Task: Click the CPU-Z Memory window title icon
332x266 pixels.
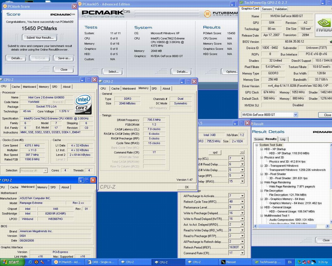Action: [101, 81]
